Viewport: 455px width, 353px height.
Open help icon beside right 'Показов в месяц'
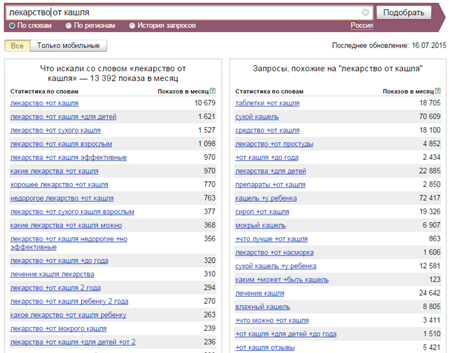[x=438, y=91]
